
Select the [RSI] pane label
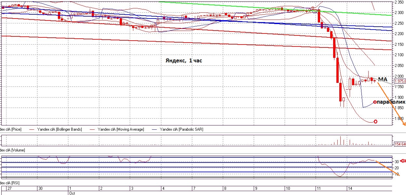pyautogui.click(x=10, y=183)
